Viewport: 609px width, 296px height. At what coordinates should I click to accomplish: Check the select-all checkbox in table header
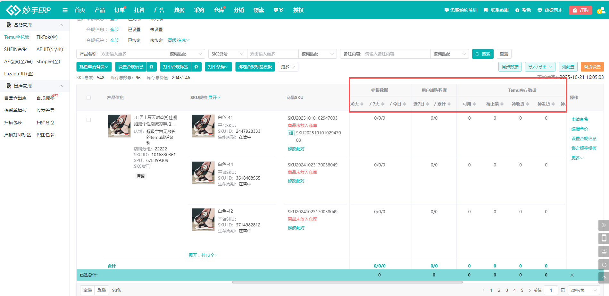89,98
